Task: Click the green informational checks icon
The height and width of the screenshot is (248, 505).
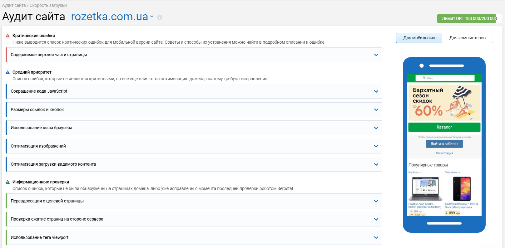Action: [x=8, y=182]
